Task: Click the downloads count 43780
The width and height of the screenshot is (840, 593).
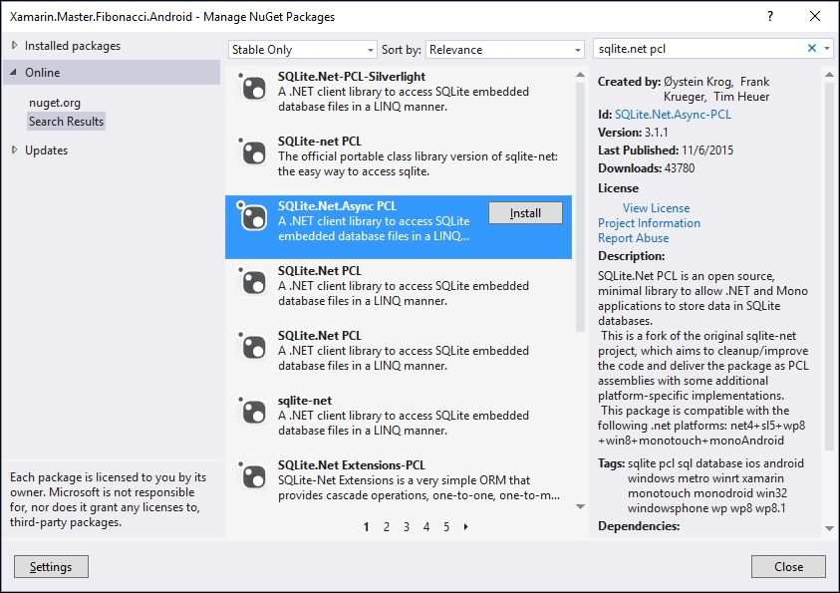Action: [x=680, y=168]
